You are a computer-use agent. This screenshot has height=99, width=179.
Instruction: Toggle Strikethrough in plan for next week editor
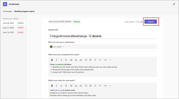pyautogui.click(x=66, y=86)
